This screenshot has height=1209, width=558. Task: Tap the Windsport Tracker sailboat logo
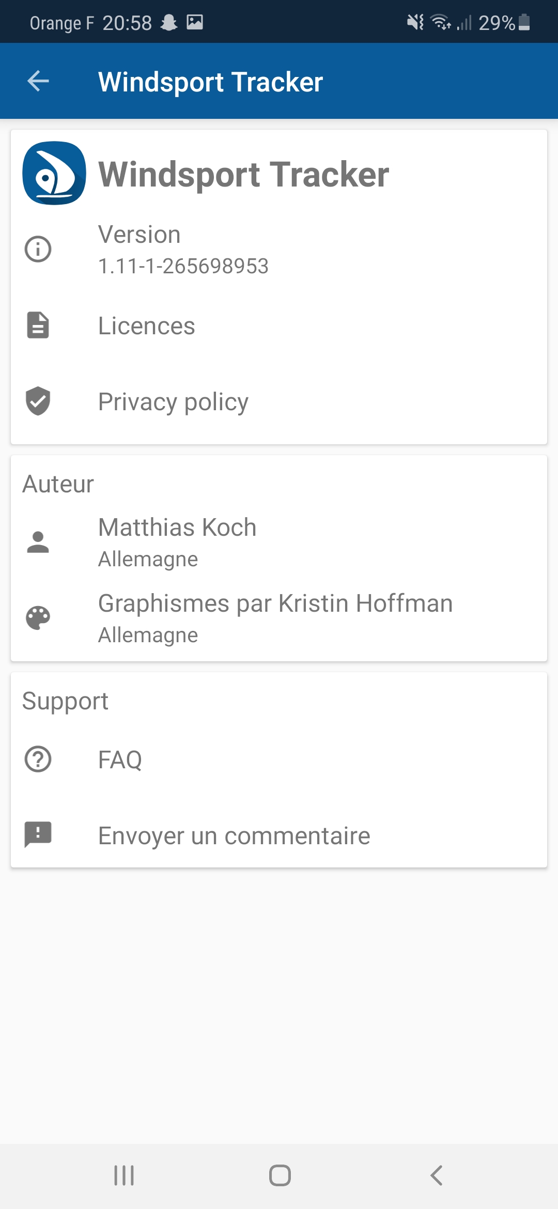pyautogui.click(x=54, y=173)
